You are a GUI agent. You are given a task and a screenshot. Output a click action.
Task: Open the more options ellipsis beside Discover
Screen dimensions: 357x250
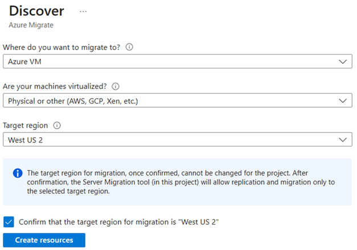tap(83, 11)
